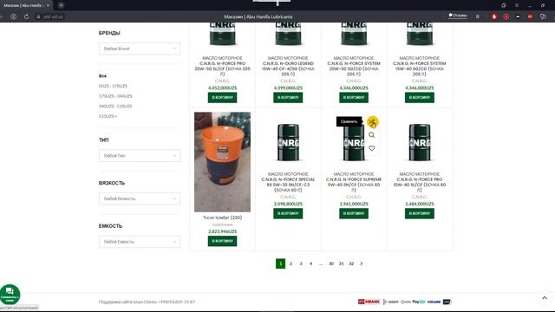Click the bookmark icon in address bar

(x=478, y=16)
